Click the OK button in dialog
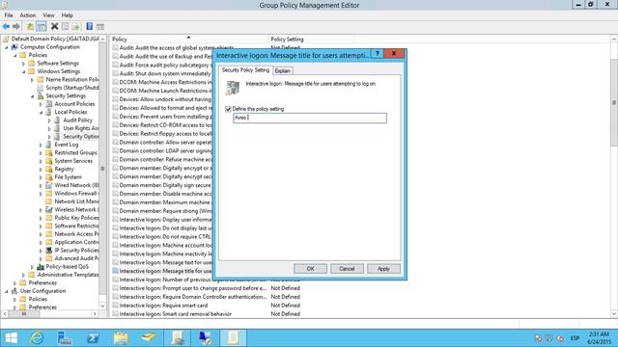618x347 pixels. coord(310,269)
